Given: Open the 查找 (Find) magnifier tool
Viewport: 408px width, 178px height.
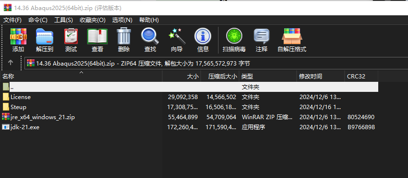Looking at the screenshot, I should [x=150, y=36].
